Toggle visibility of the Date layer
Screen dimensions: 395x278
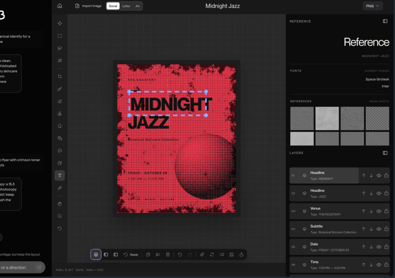(379, 247)
